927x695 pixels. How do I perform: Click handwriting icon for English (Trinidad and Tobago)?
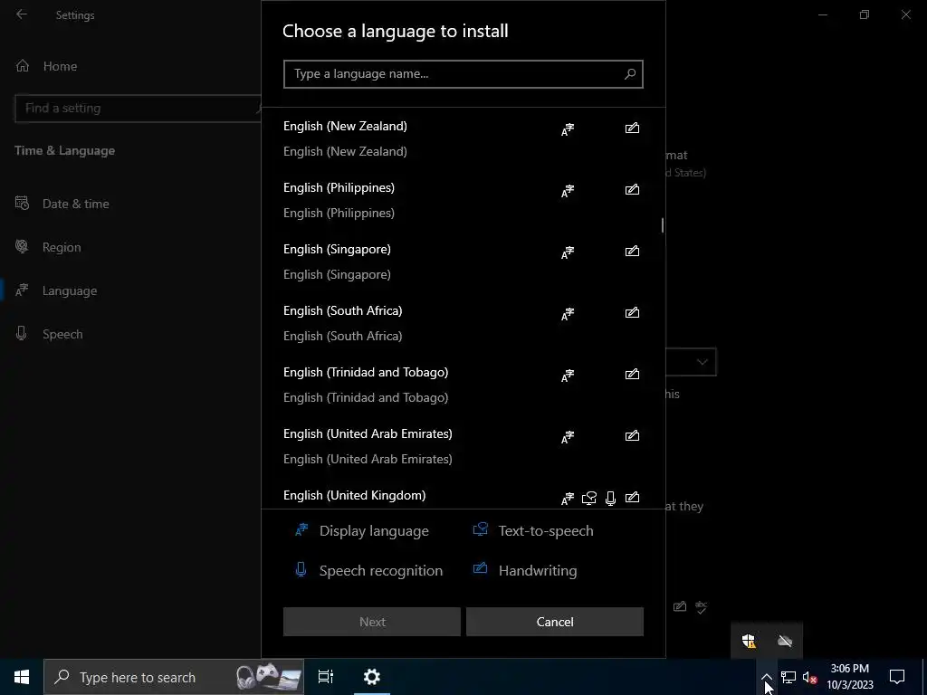[x=632, y=374]
